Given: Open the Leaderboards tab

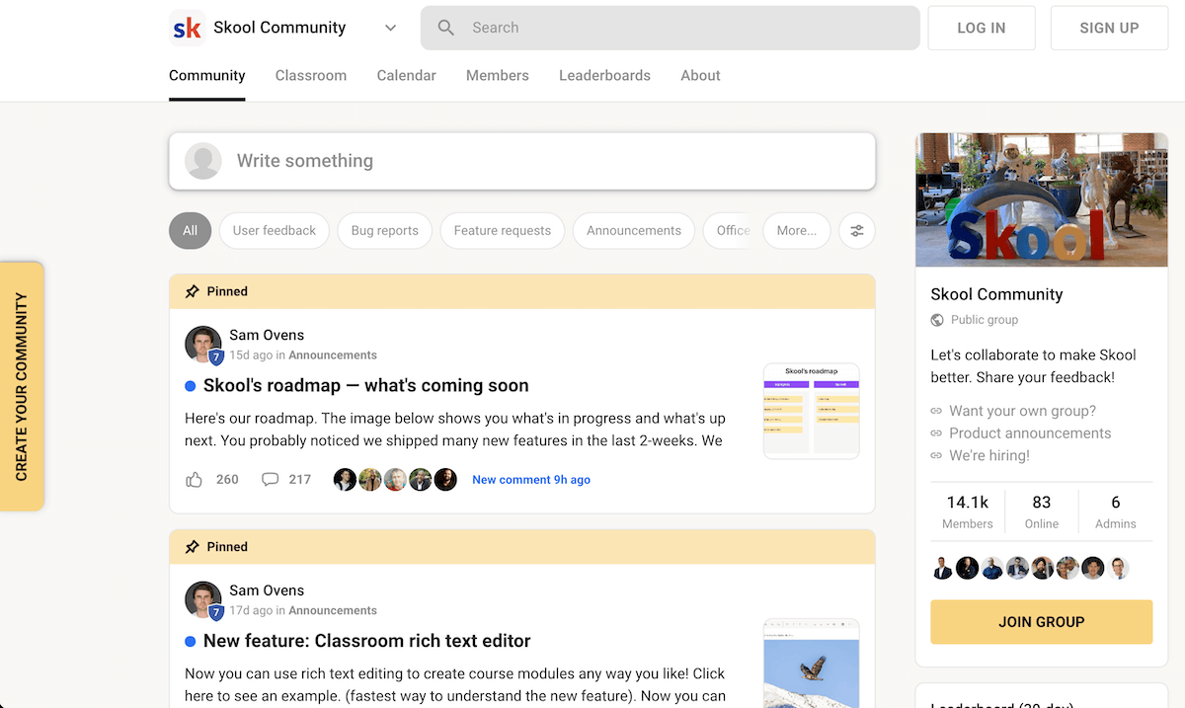Looking at the screenshot, I should pos(604,75).
